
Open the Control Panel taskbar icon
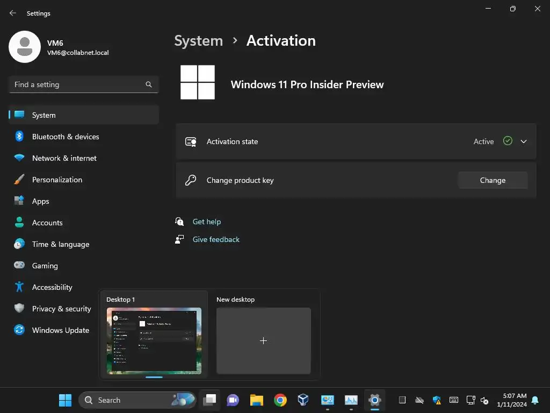click(327, 400)
